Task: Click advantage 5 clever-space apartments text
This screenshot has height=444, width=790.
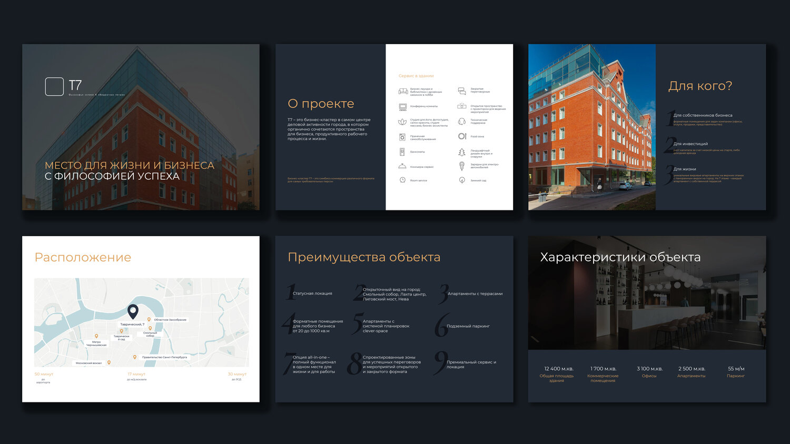Action: [x=386, y=326]
